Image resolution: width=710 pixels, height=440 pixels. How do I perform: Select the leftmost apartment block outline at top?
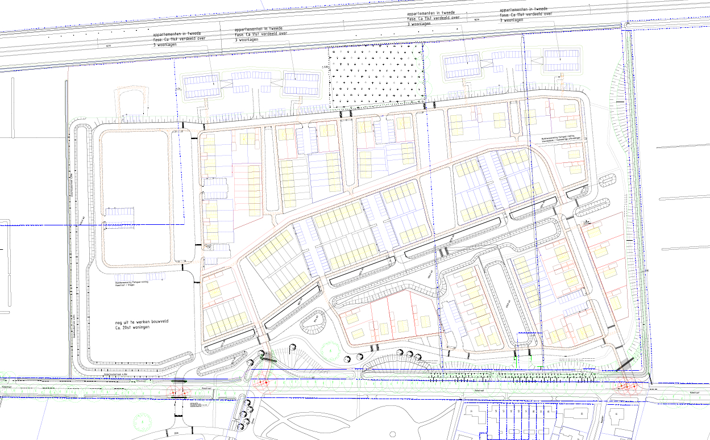pos(202,86)
